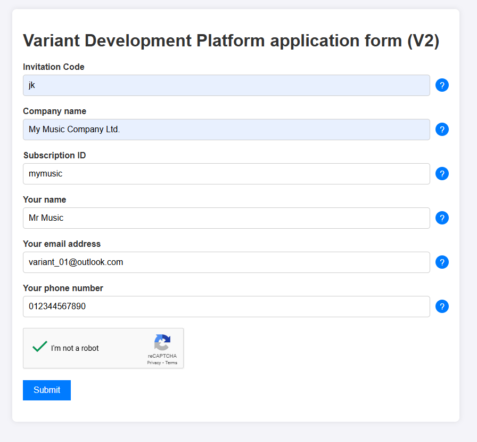The image size is (477, 442).
Task: Click the Your name field showing Mr Music
Action: click(226, 218)
